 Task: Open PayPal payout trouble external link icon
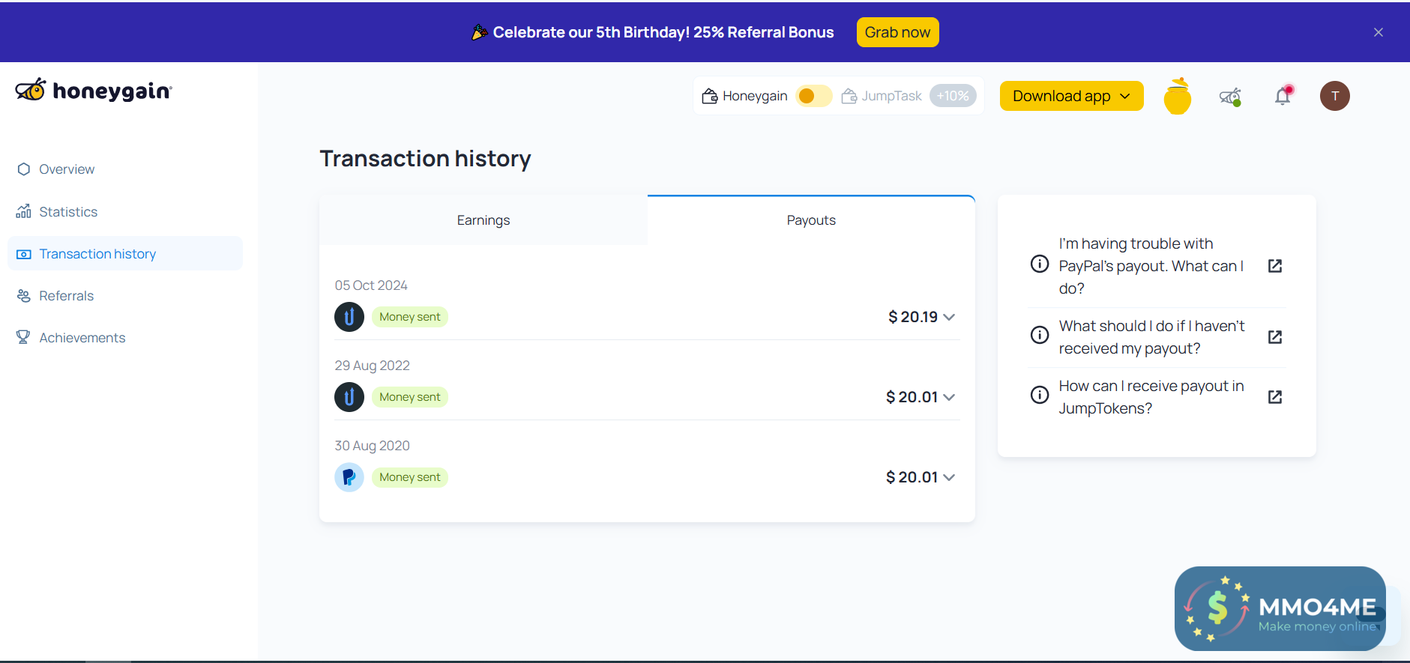coord(1274,266)
